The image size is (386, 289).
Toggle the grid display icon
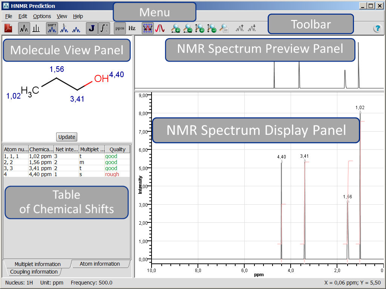pos(147,28)
